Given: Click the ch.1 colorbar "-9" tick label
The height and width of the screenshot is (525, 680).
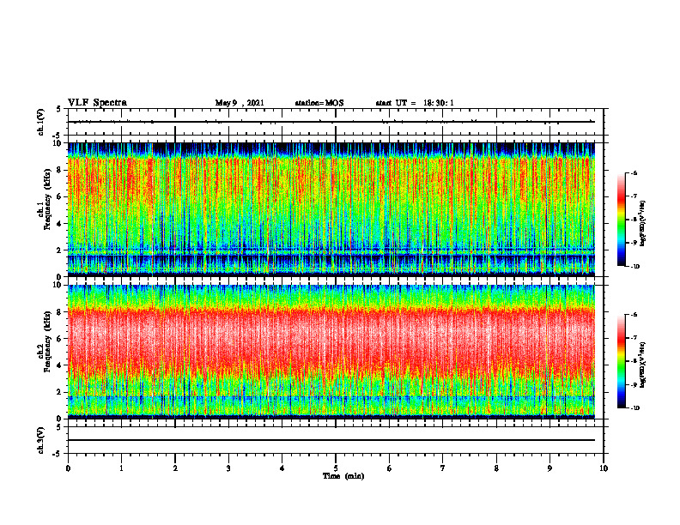Looking at the screenshot, I should pyautogui.click(x=634, y=243).
